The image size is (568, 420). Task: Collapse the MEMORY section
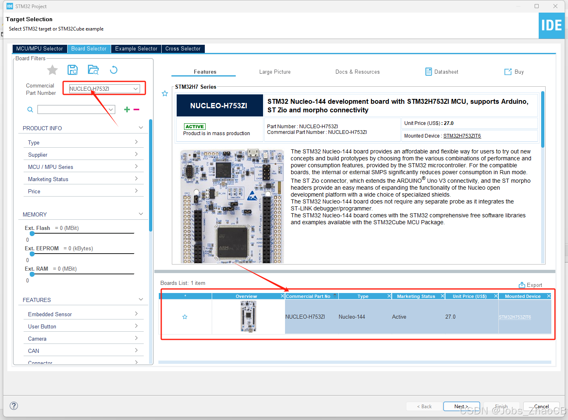[141, 214]
